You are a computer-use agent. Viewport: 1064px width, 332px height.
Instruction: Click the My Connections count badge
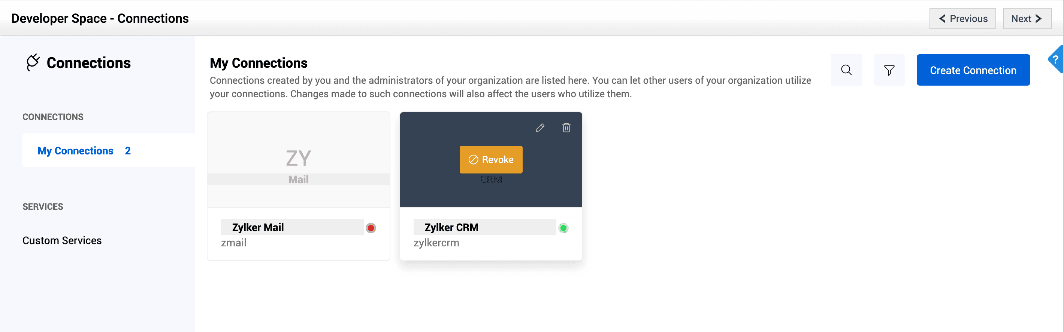tap(128, 151)
